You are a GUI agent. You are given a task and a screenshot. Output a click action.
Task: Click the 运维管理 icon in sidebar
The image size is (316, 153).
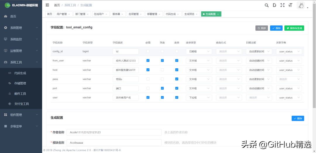pyautogui.click(x=6, y=51)
